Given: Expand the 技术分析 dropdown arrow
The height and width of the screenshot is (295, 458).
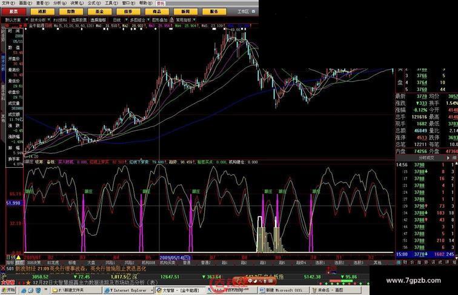Looking at the screenshot, I should (x=48, y=20).
